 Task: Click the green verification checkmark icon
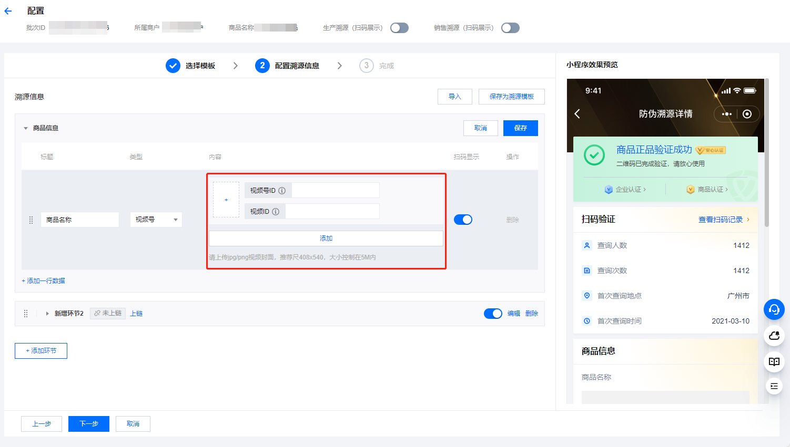pyautogui.click(x=594, y=155)
